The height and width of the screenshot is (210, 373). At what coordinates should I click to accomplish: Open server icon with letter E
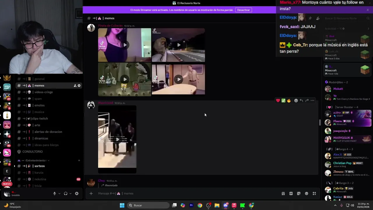coord(7,171)
